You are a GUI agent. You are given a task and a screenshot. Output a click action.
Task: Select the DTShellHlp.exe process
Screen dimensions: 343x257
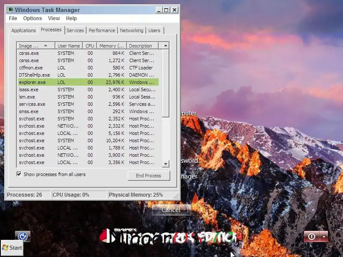point(87,75)
